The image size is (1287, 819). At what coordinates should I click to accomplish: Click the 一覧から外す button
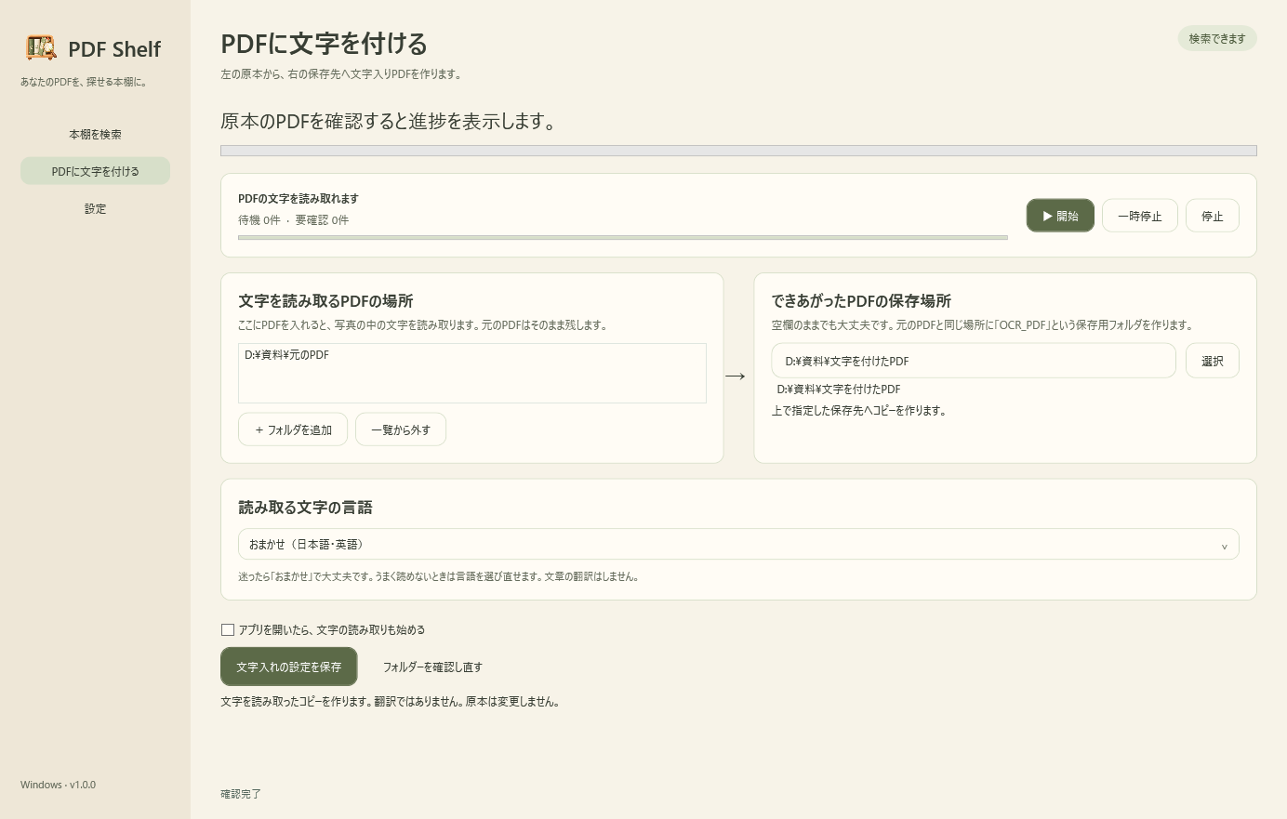[x=401, y=429]
